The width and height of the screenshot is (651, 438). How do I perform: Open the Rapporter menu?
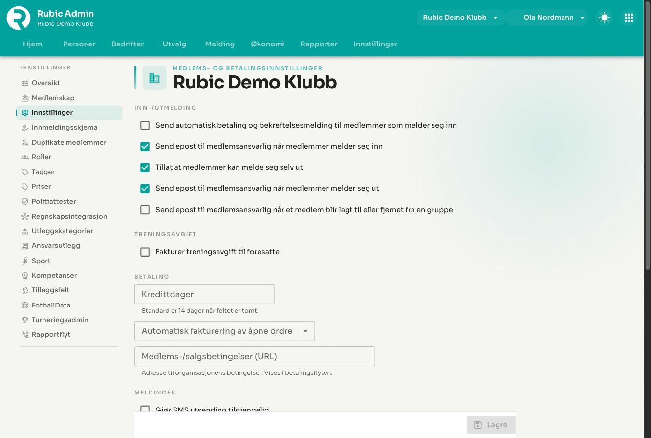[319, 44]
